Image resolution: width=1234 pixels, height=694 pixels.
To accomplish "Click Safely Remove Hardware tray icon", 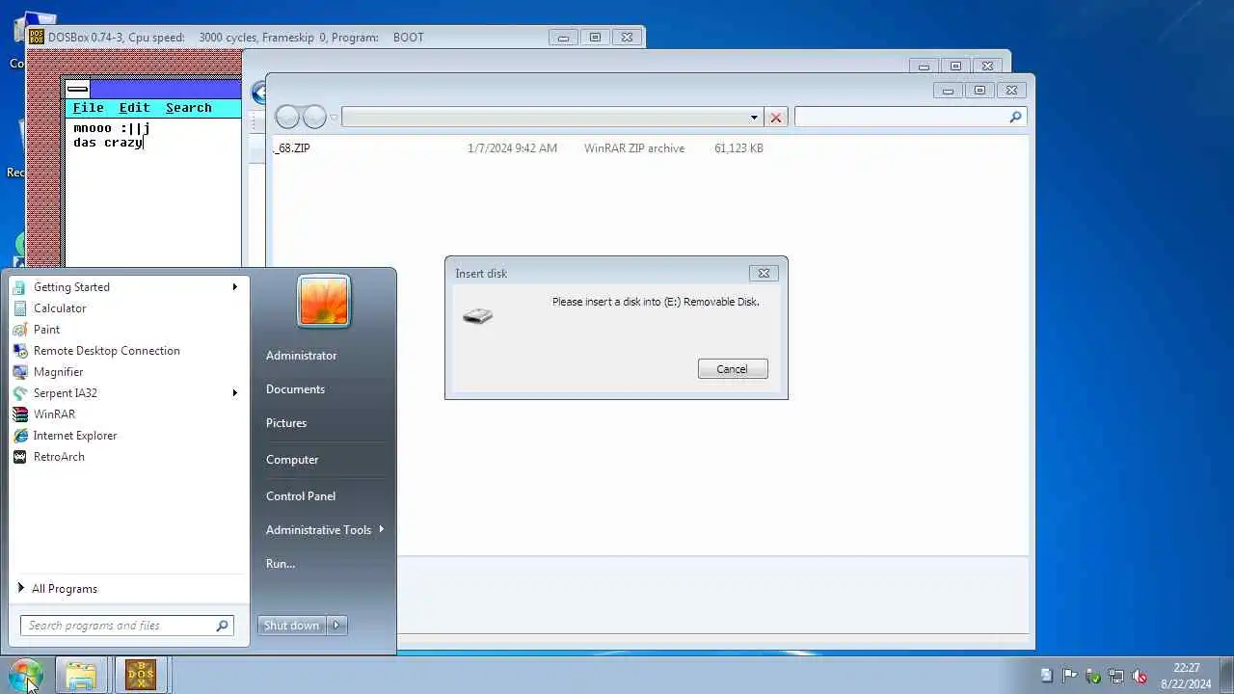I will [1093, 676].
